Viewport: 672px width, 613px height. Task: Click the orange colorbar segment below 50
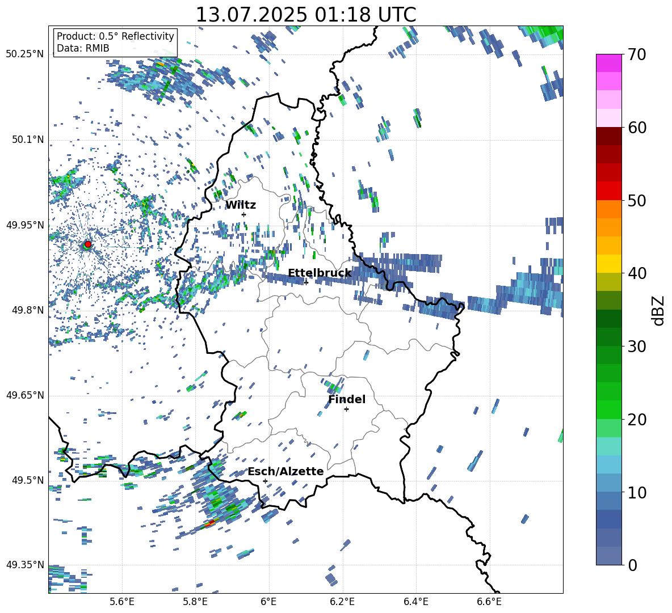[x=608, y=209]
